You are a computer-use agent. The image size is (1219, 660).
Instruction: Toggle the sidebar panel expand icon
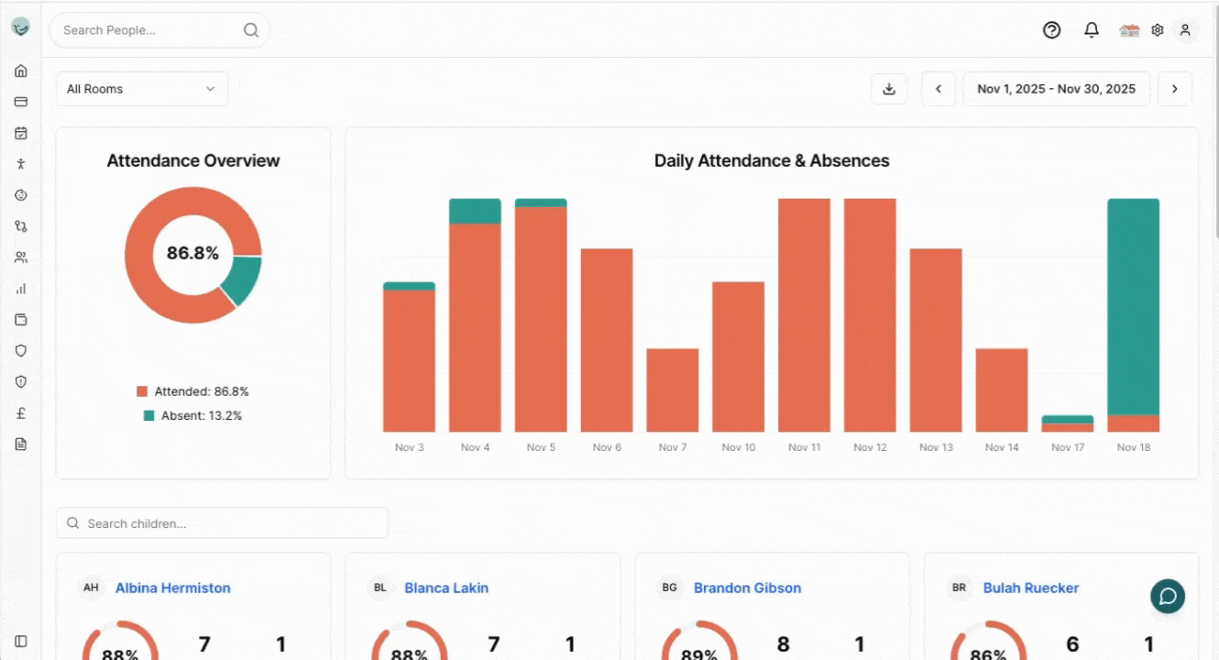click(x=21, y=641)
